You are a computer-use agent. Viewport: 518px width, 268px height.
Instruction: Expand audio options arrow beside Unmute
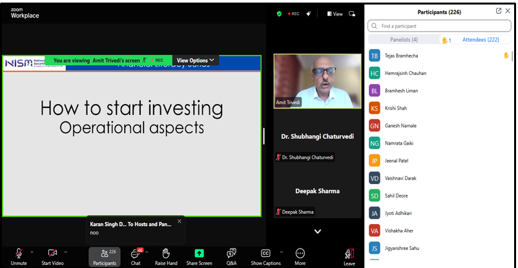click(32, 252)
